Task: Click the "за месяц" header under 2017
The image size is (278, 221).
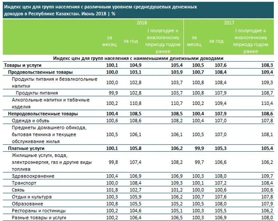Action: pos(194,41)
